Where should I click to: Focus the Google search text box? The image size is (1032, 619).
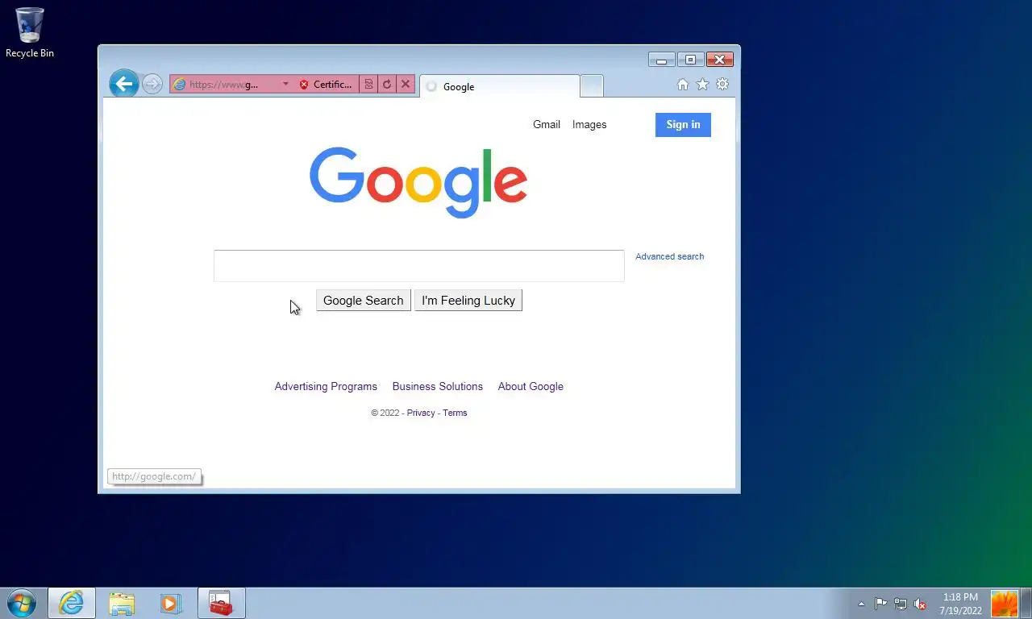419,266
